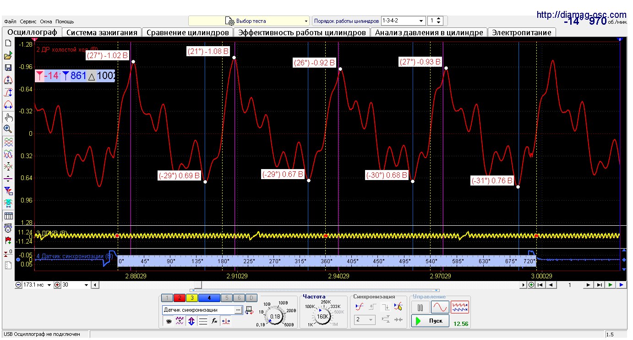The width and height of the screenshot is (633, 340).
Task: Save the oscillogram with floppy icon
Action: pos(8,68)
